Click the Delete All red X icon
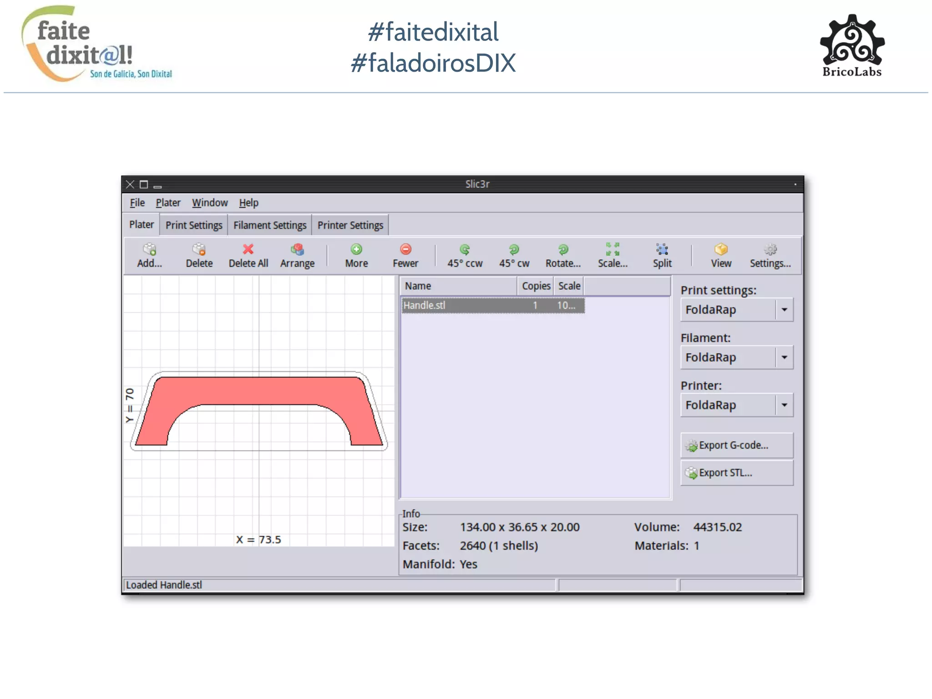 click(x=248, y=250)
